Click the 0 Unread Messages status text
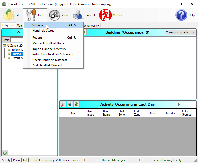The width and height of the screenshot is (198, 163). [x=112, y=160]
